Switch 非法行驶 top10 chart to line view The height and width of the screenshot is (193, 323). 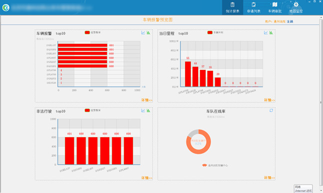point(143,110)
